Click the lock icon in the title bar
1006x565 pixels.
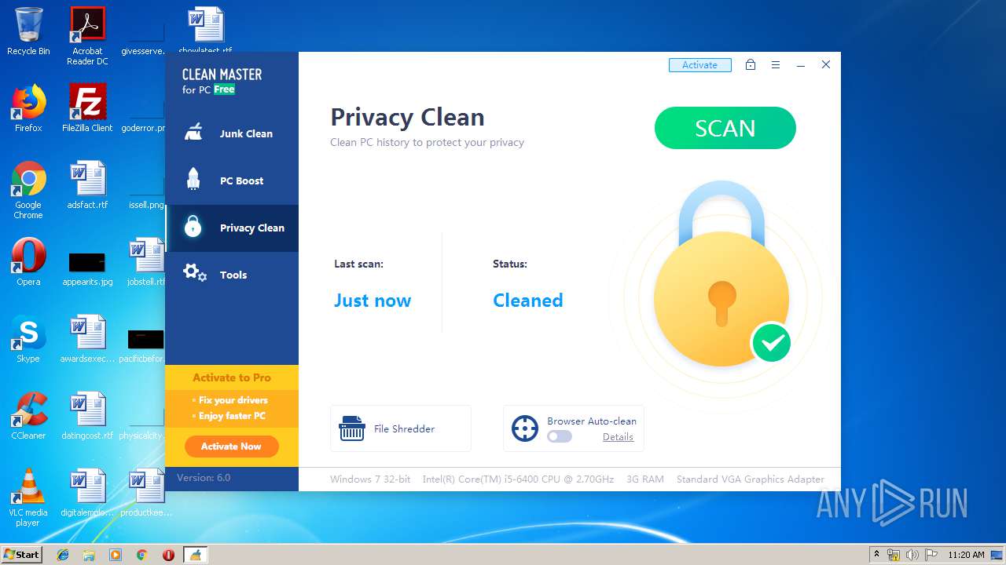tap(751, 65)
